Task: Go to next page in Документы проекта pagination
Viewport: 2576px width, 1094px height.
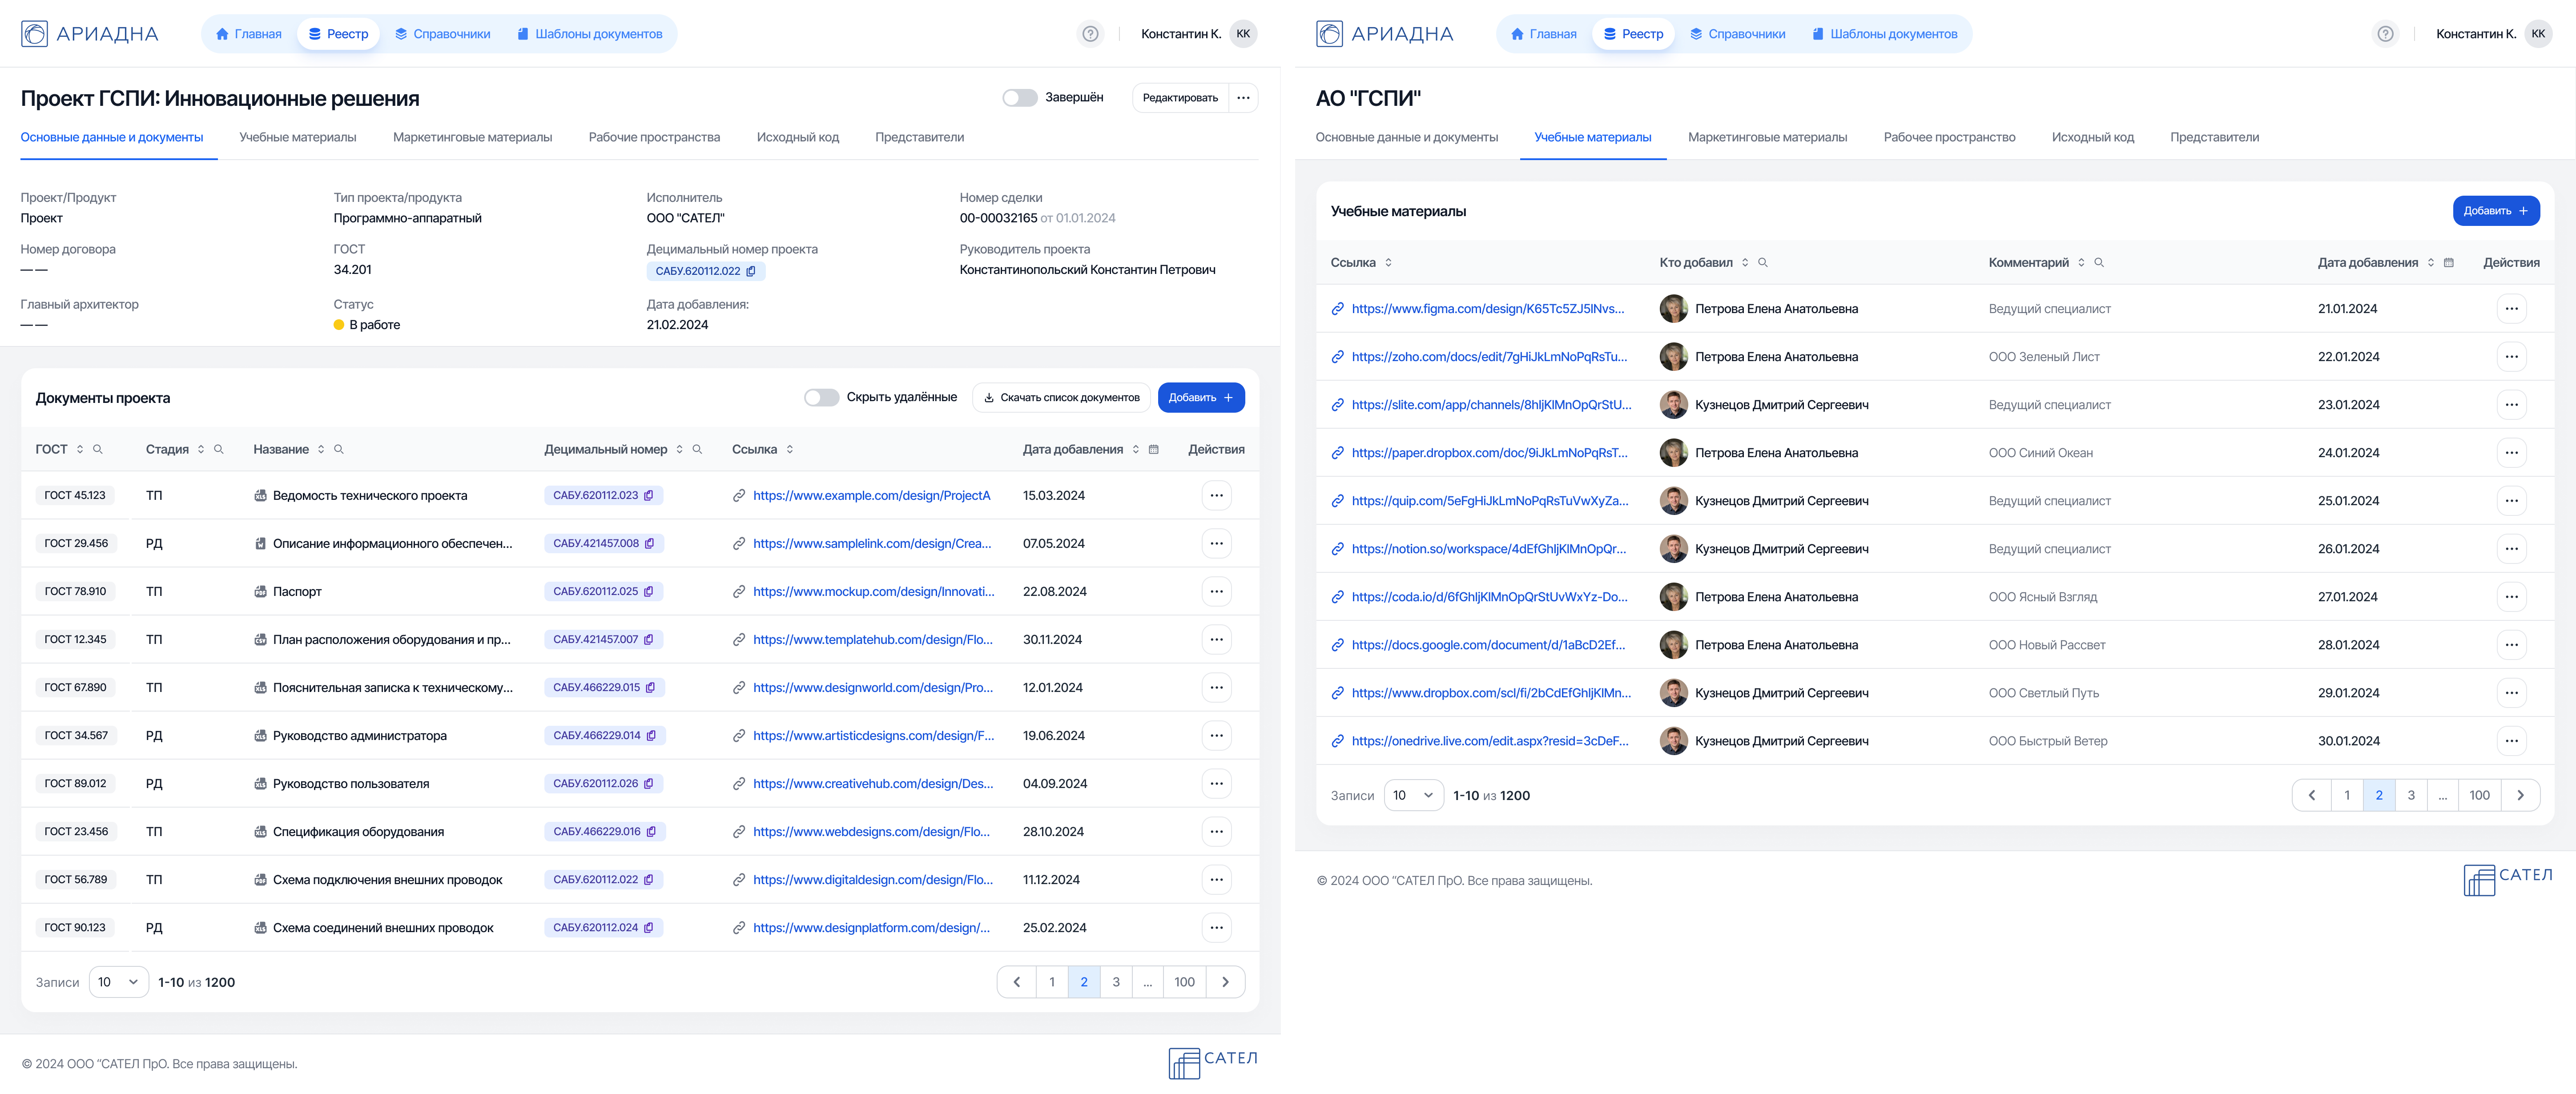Action: (1225, 983)
